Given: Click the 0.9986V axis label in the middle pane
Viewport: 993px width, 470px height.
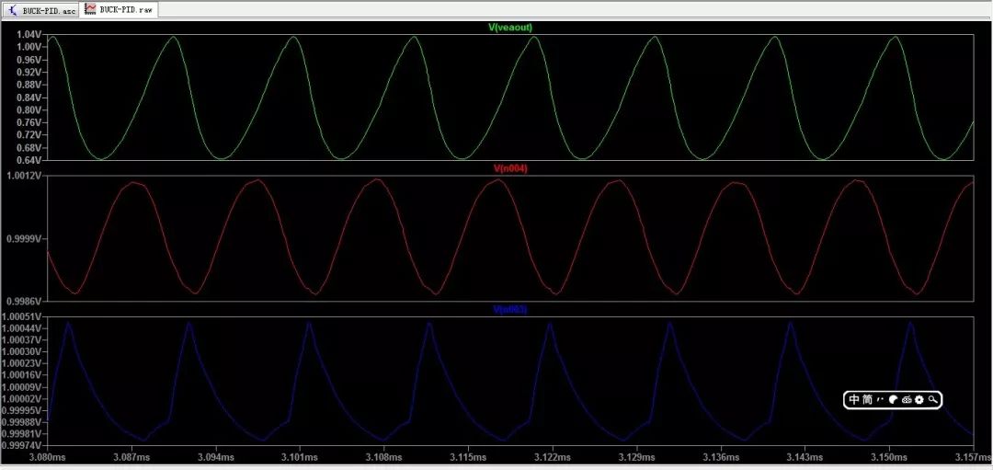Looking at the screenshot, I should [x=26, y=302].
